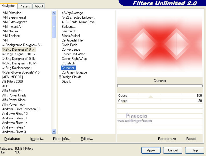Click the category list scrollbar thumb
206x156 pixels.
click(x=54, y=27)
